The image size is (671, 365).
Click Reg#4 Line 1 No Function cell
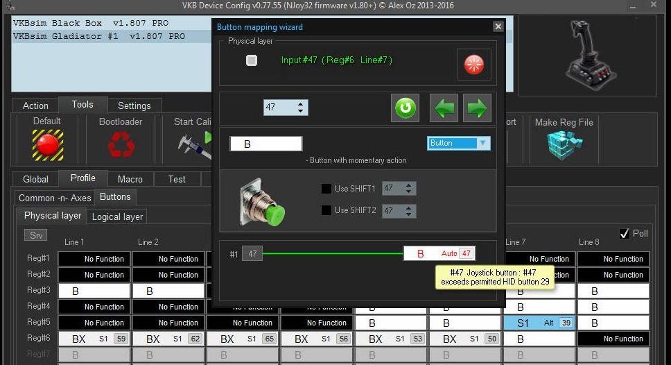94,307
